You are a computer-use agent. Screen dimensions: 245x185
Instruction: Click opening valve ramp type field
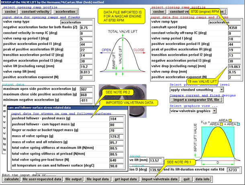tap(77, 22)
